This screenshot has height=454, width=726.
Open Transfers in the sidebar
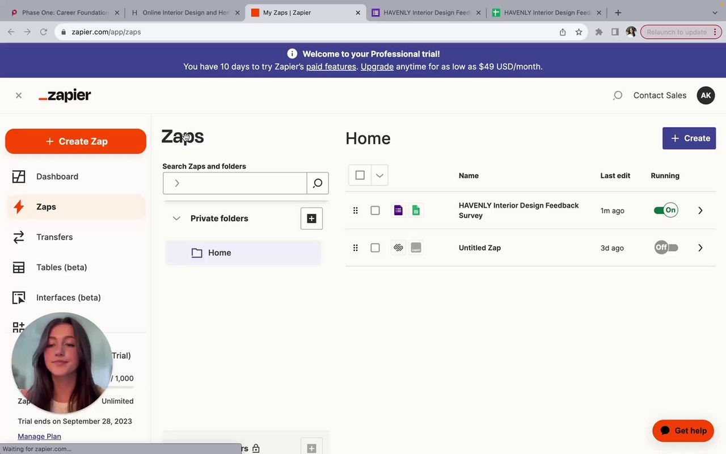[x=75, y=237]
